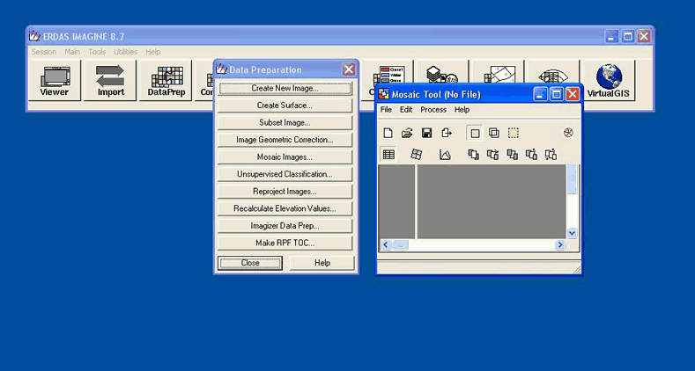Open the Viewer from the ERDAS icon panel
The width and height of the screenshot is (695, 371).
55,81
